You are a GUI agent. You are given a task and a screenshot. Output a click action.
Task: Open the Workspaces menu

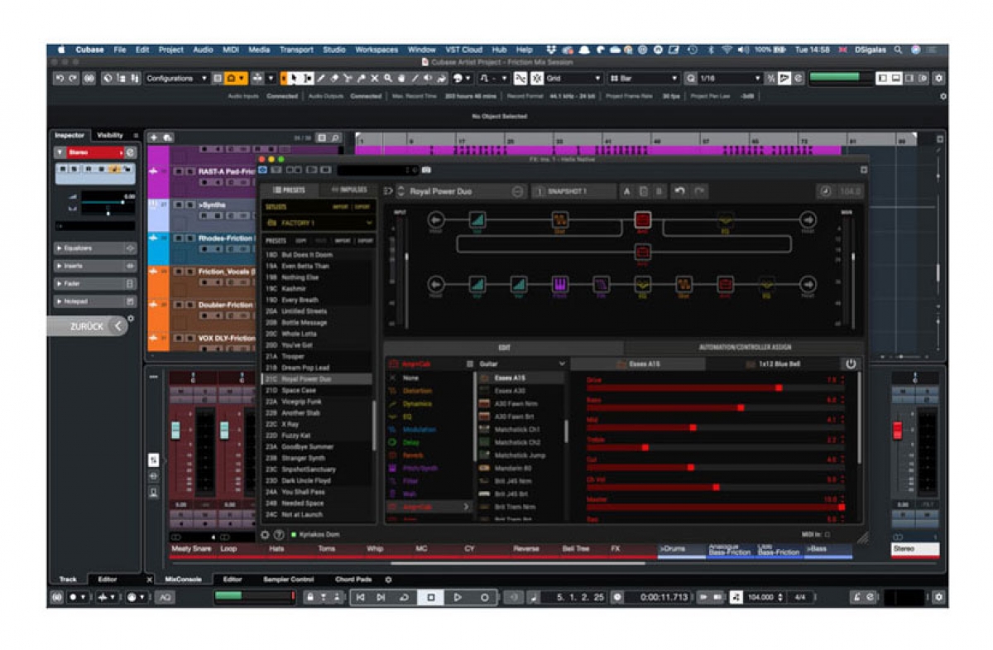(377, 50)
